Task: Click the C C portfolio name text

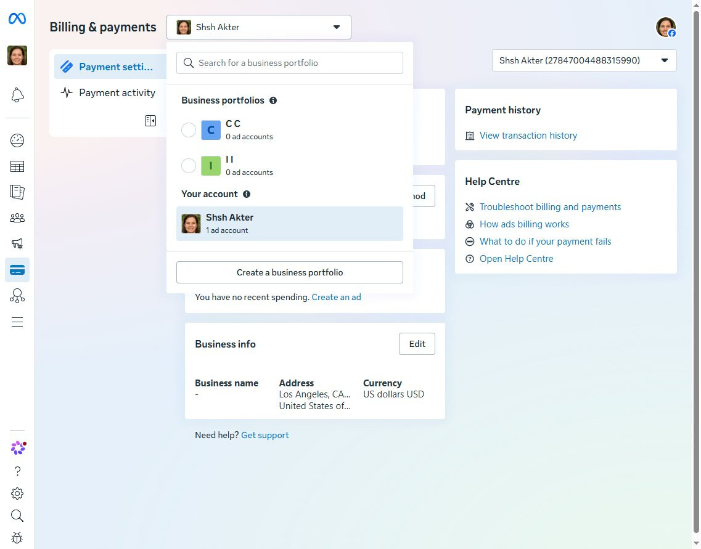Action: pyautogui.click(x=233, y=124)
